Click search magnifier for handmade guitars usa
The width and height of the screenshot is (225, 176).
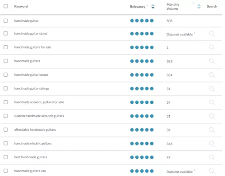coord(212,171)
